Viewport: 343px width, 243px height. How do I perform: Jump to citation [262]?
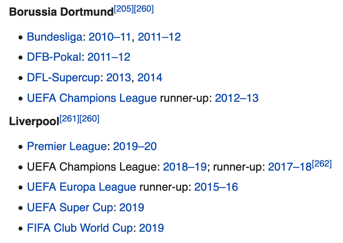click(322, 164)
